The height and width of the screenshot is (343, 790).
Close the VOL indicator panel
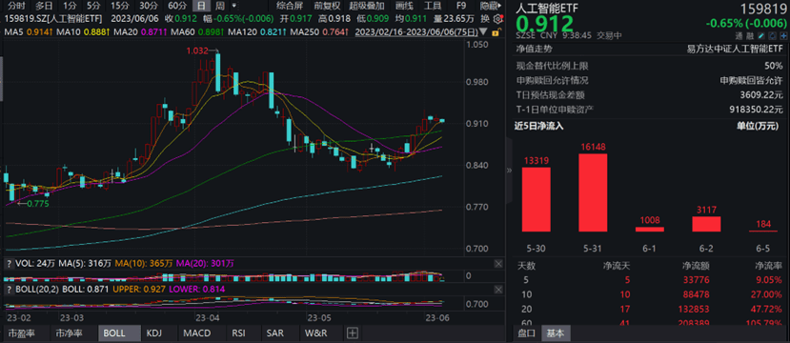(498, 263)
